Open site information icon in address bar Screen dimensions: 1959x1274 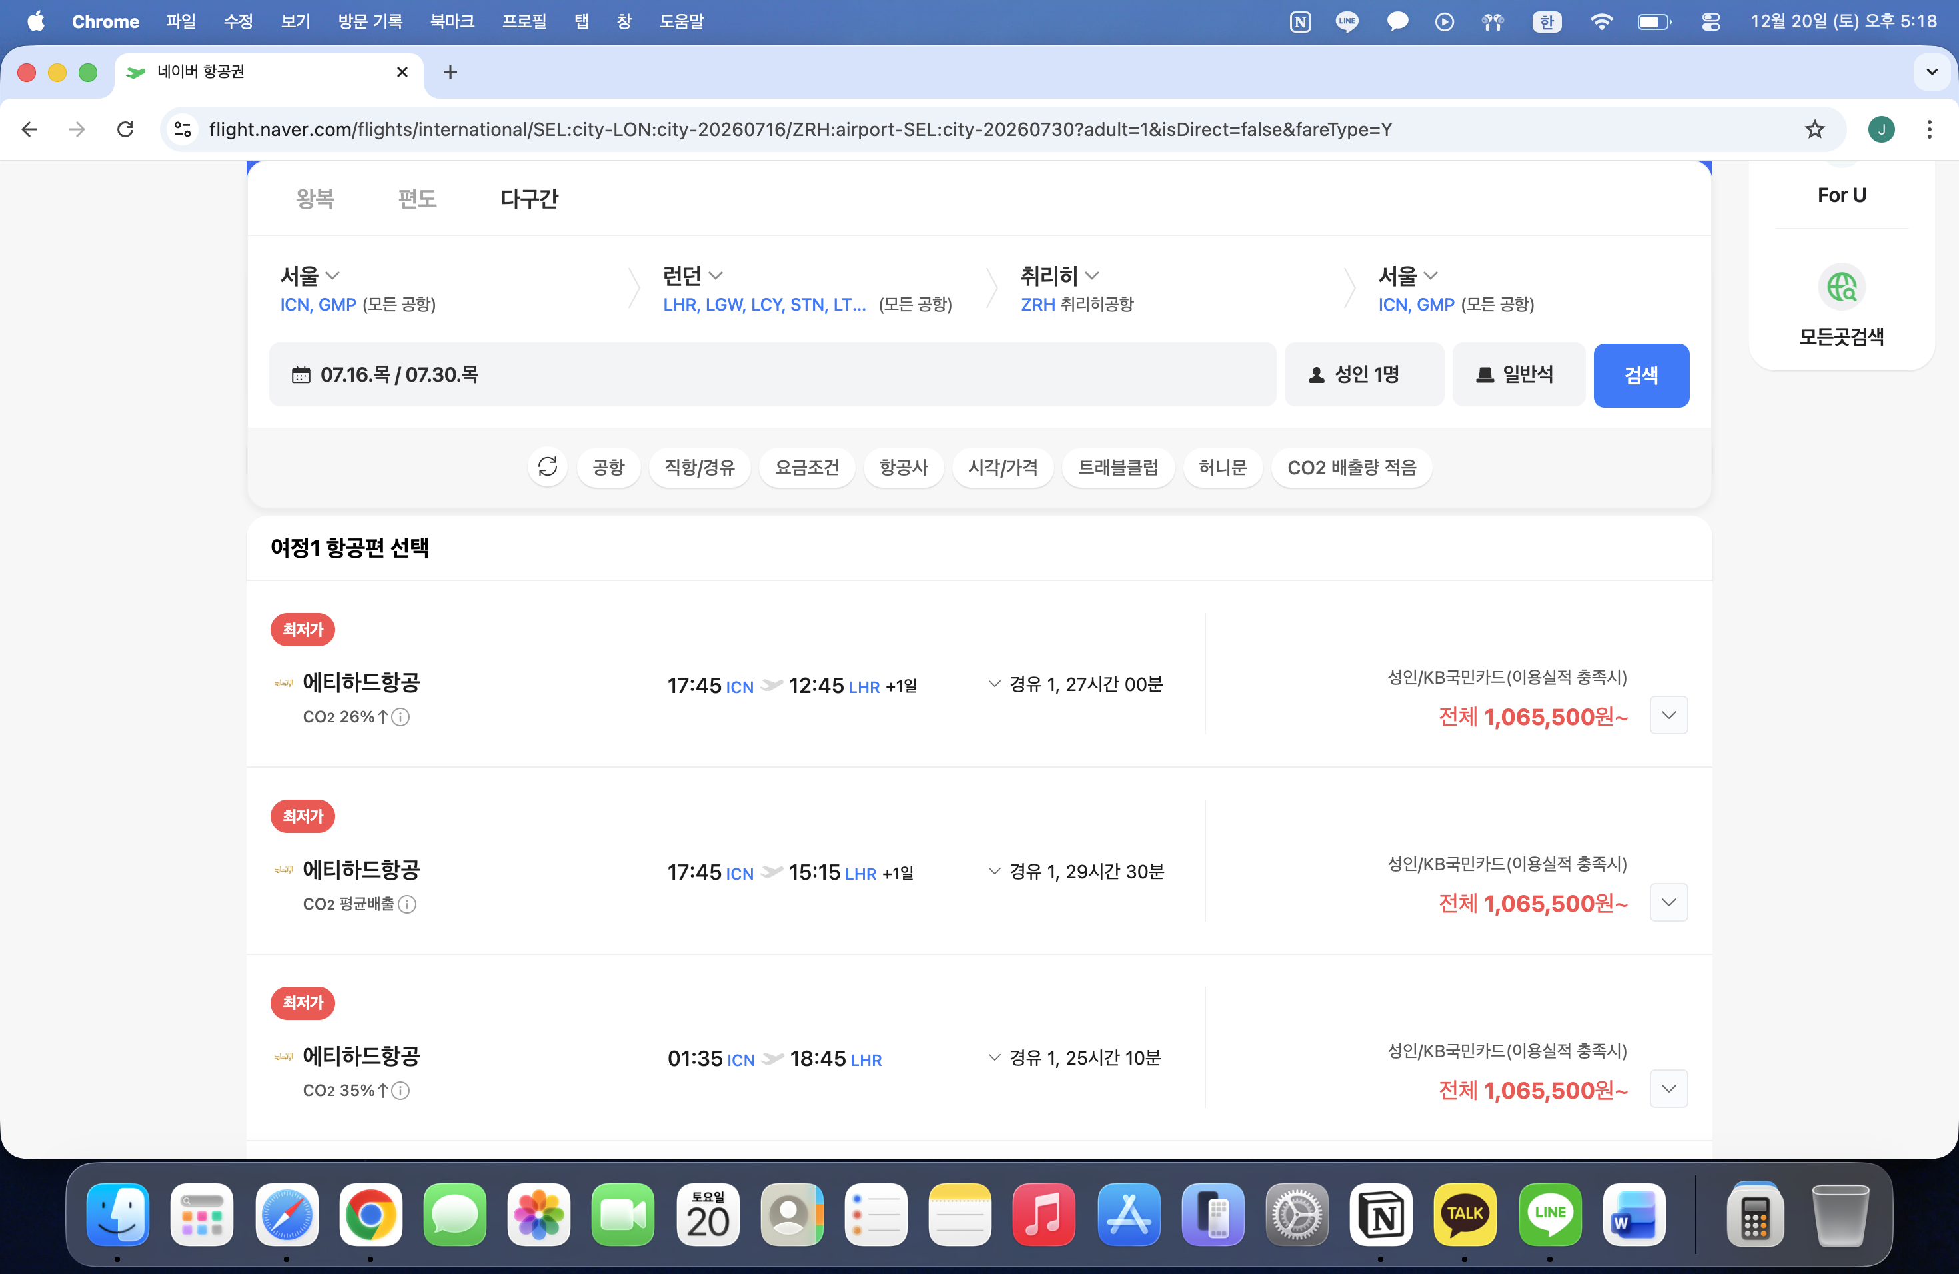pyautogui.click(x=183, y=129)
